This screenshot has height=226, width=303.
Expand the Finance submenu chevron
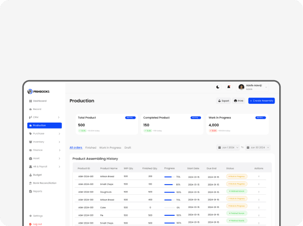[x=60, y=151]
